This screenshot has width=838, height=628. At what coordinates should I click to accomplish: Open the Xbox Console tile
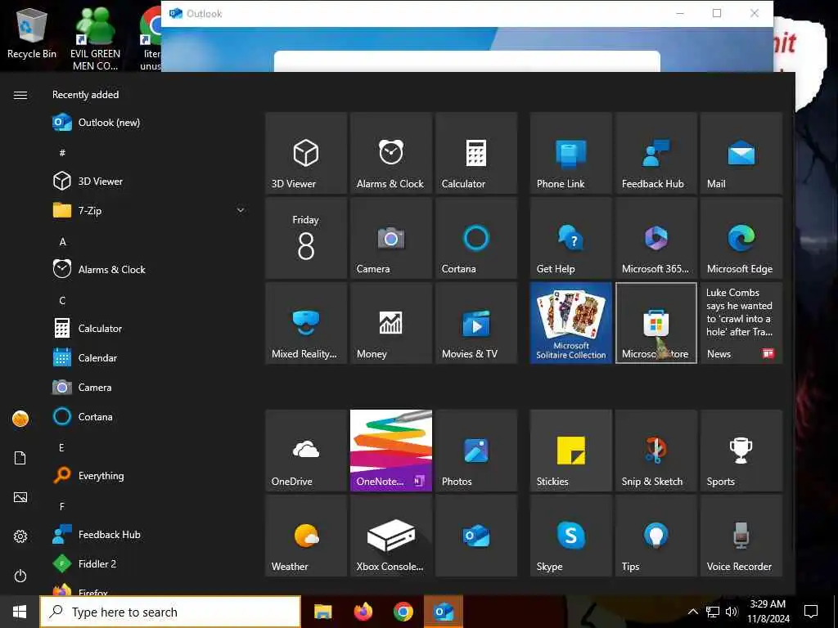click(x=390, y=536)
